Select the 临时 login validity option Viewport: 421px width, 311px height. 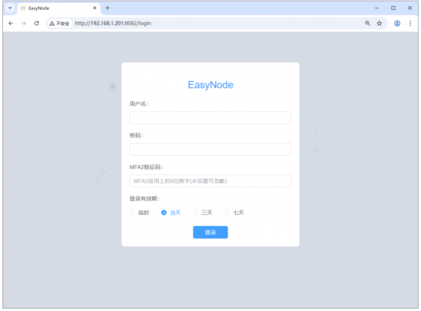point(132,212)
